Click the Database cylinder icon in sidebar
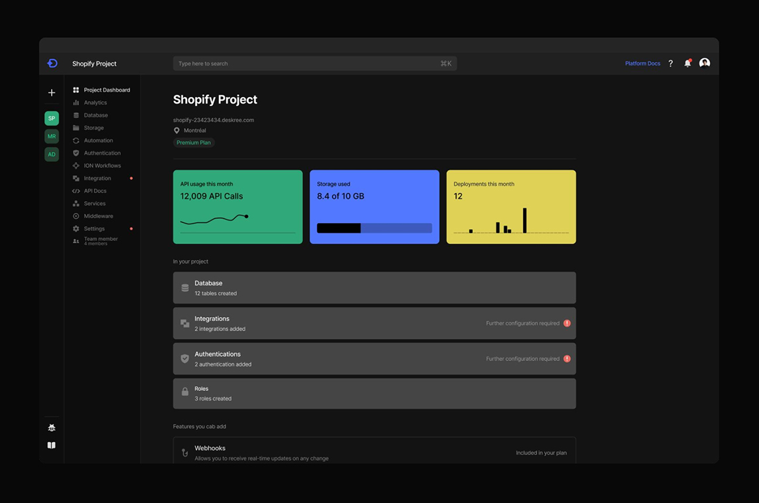 click(76, 115)
